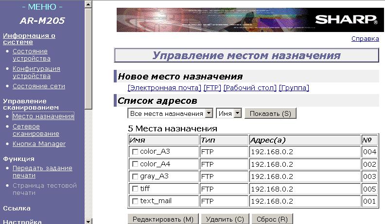The image size is (385, 224).
Task: Click the 'gray_A3' name text
Action: [x=154, y=176]
